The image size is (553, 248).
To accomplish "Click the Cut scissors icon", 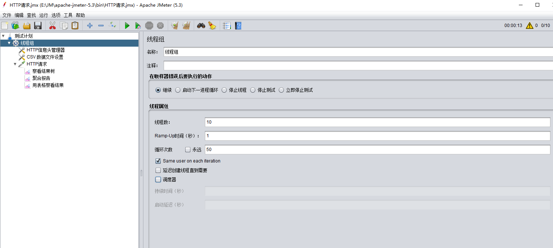I will (52, 26).
